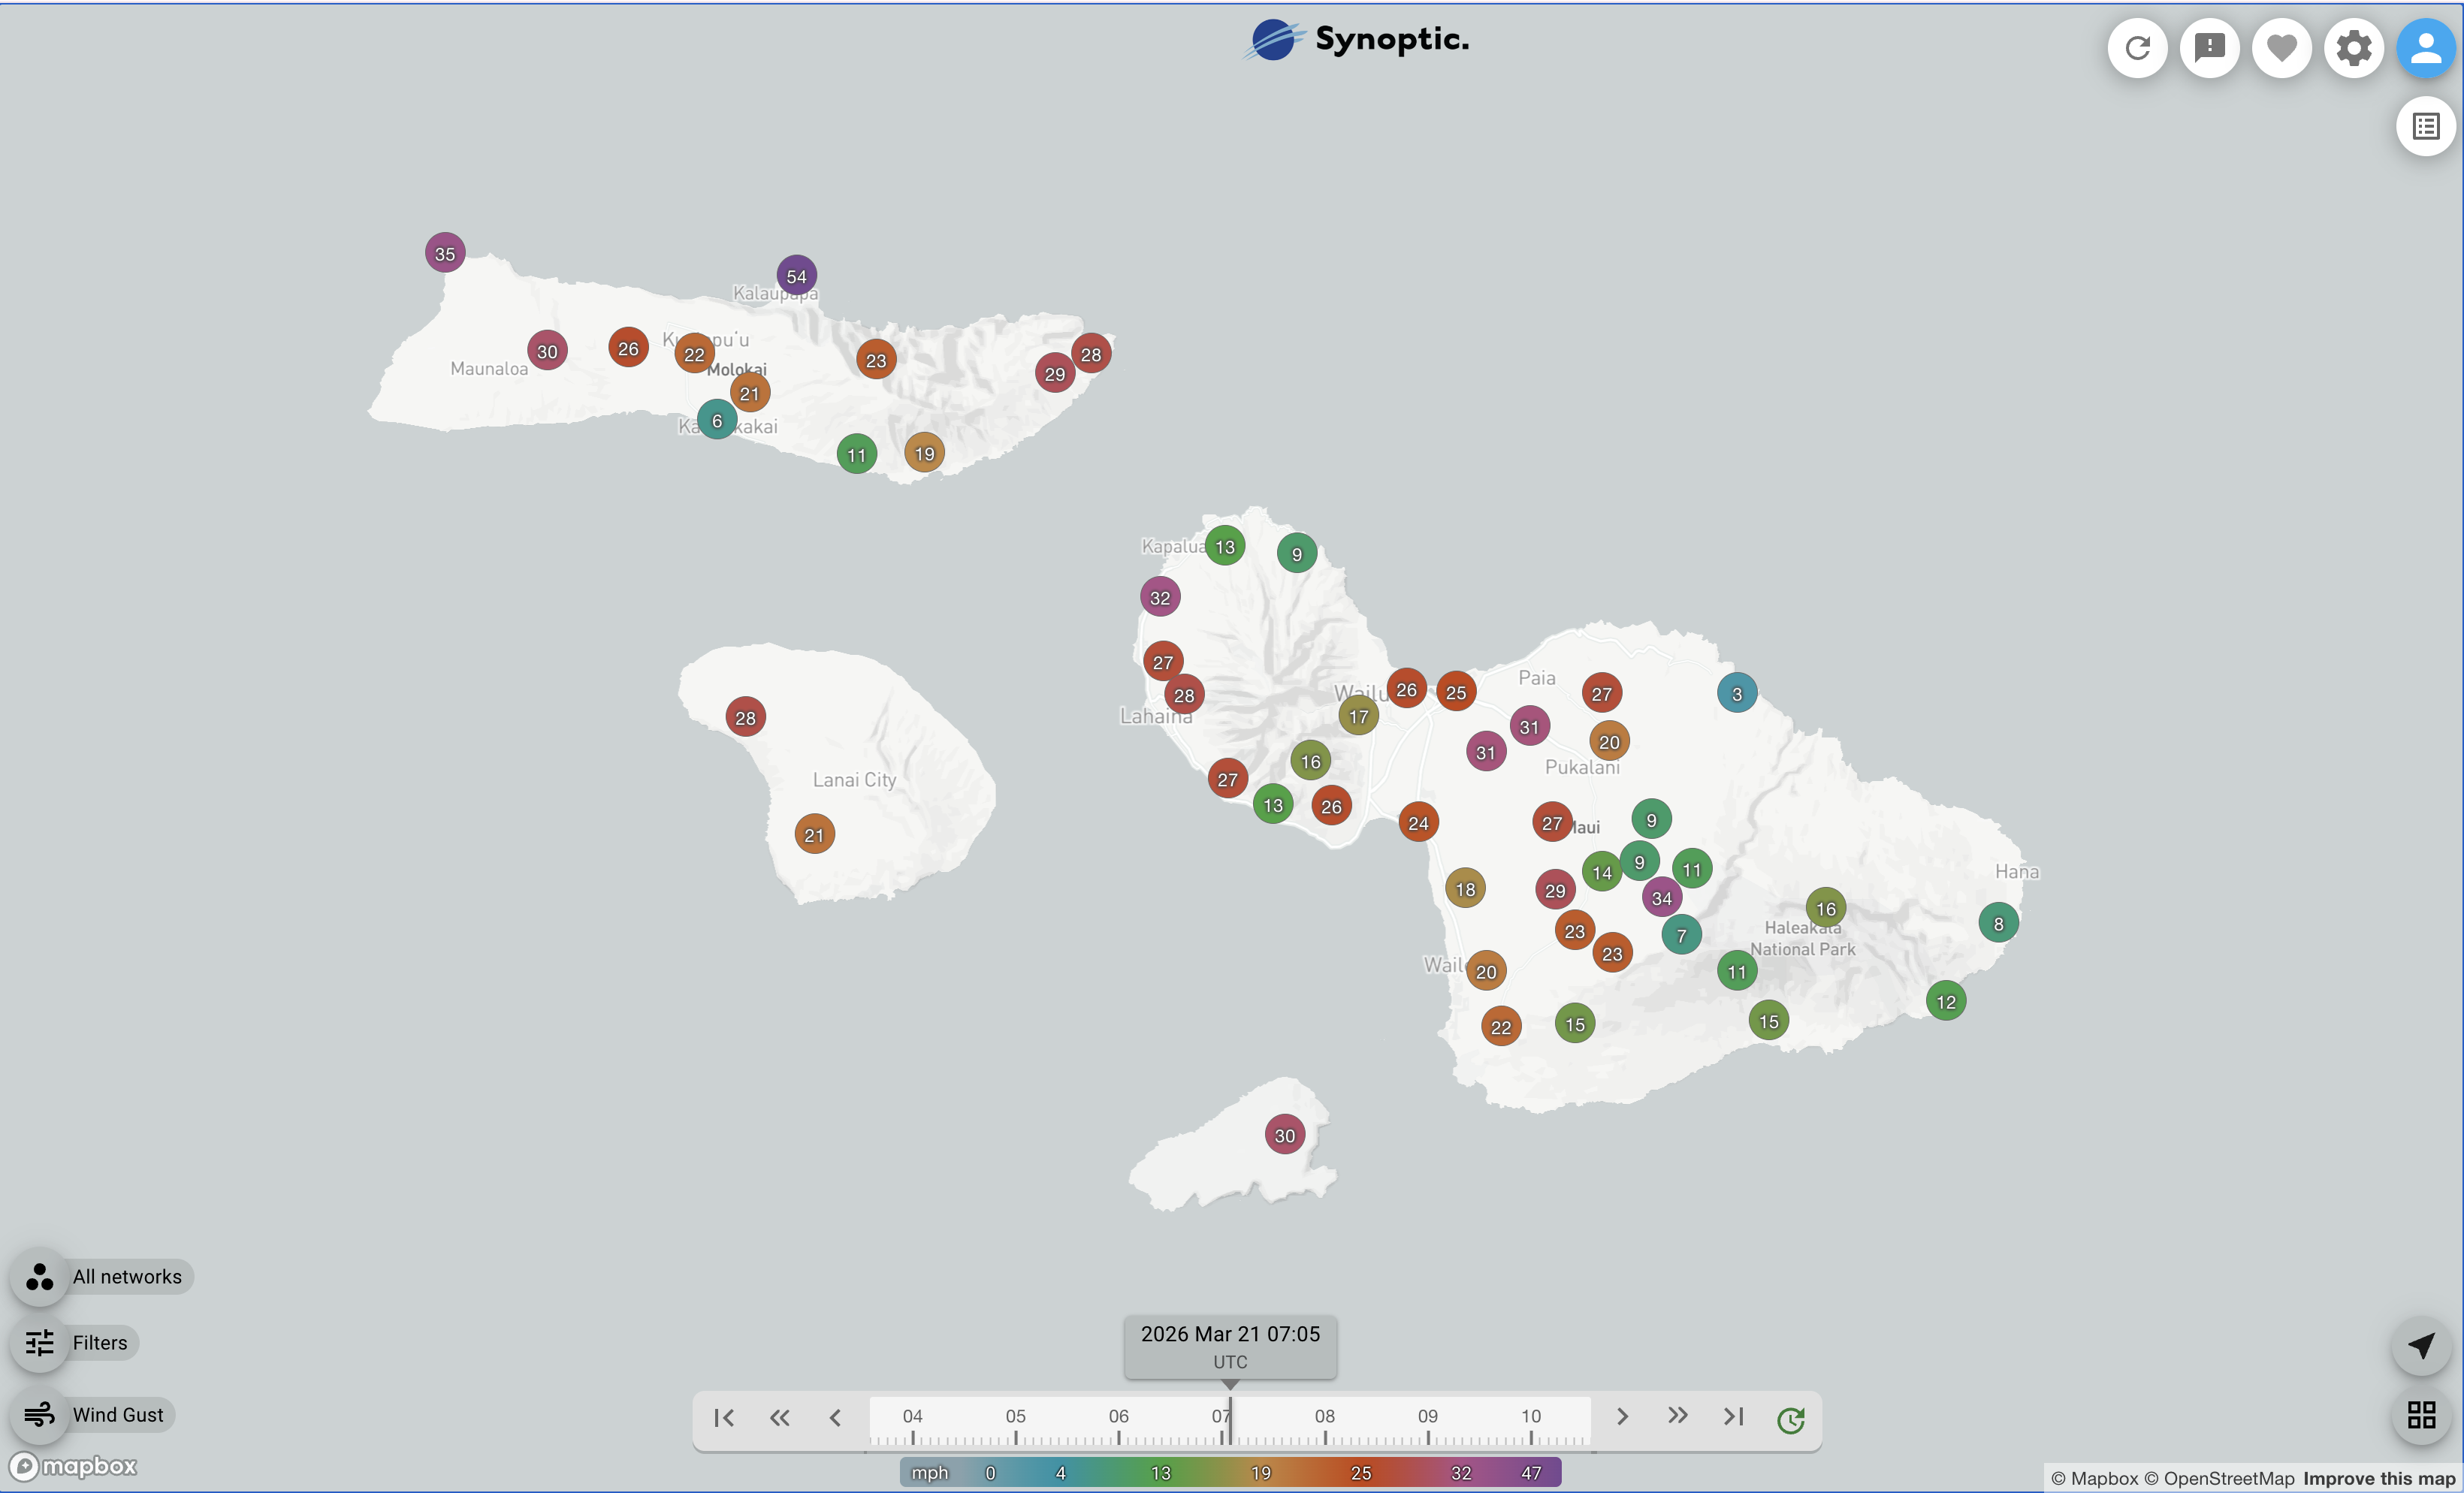This screenshot has width=2464, height=1493.
Task: Open the feedback message icon
Action: [x=2209, y=48]
